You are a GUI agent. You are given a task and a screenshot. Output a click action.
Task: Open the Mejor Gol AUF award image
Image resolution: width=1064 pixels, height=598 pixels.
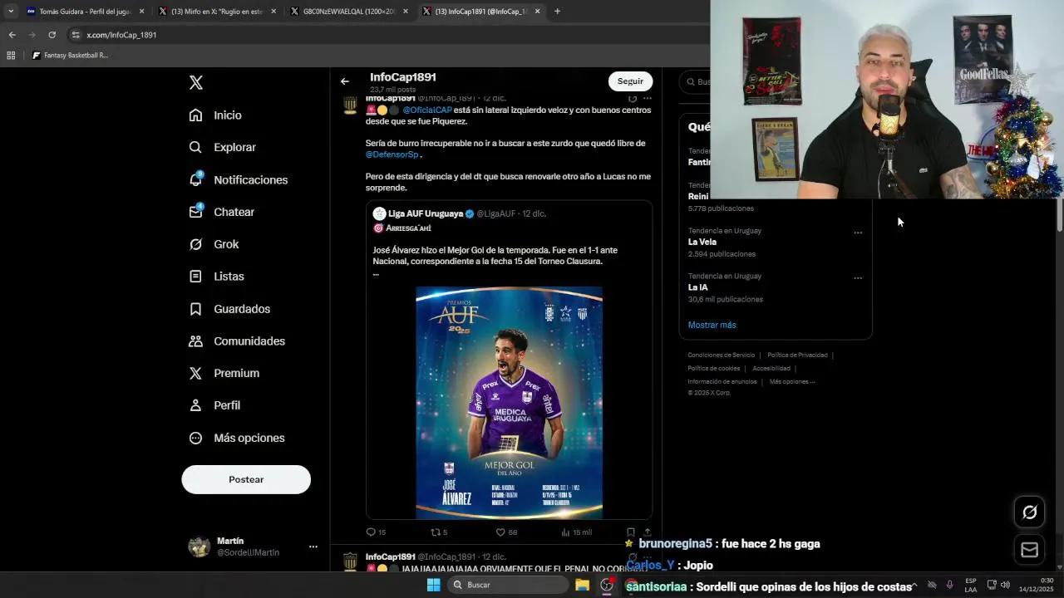pos(509,403)
